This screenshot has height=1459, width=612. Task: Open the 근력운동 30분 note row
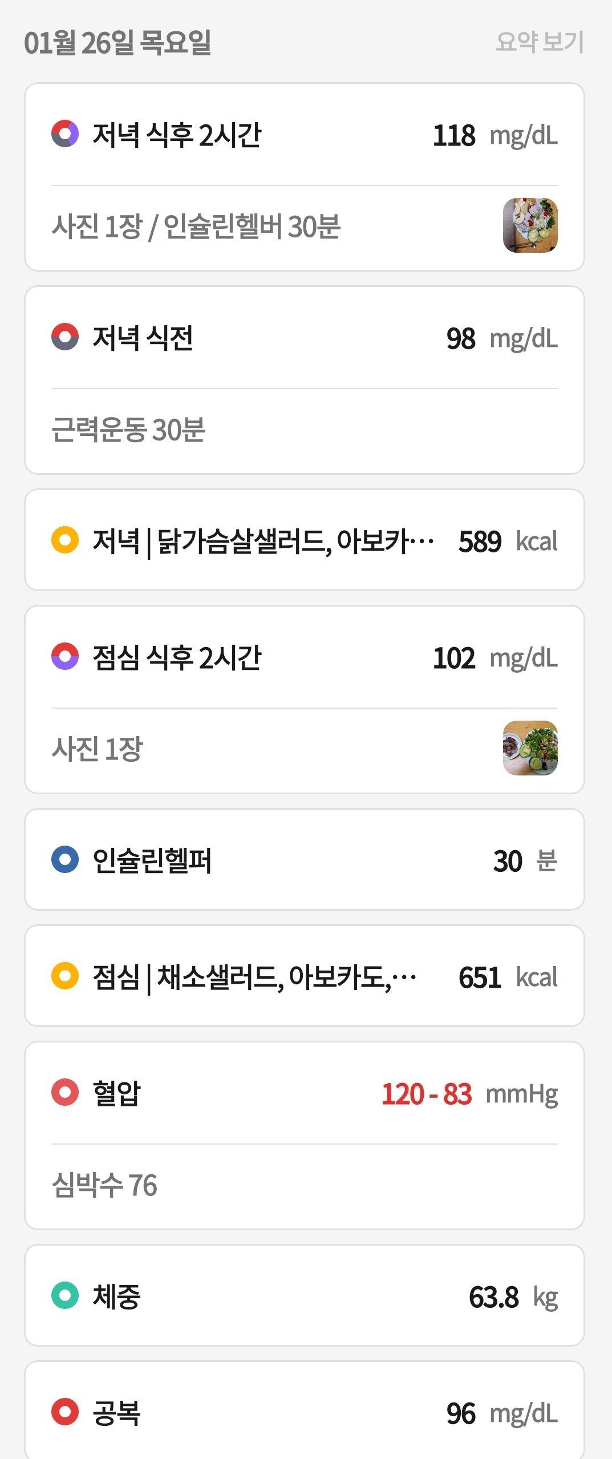click(305, 430)
